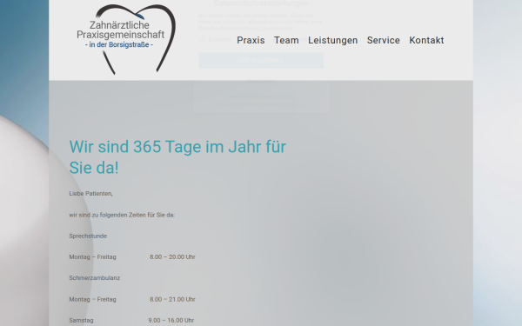Click 'Montag – Freitag' under Schmerzambulanz
The width and height of the screenshot is (522, 326).
point(92,299)
